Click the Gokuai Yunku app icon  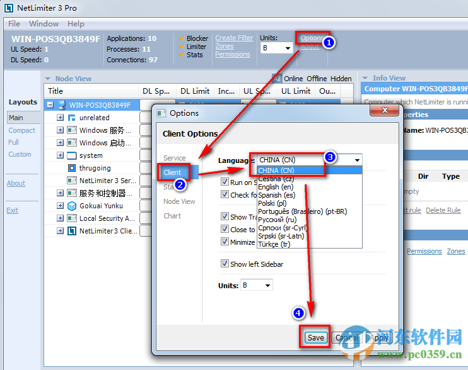72,206
